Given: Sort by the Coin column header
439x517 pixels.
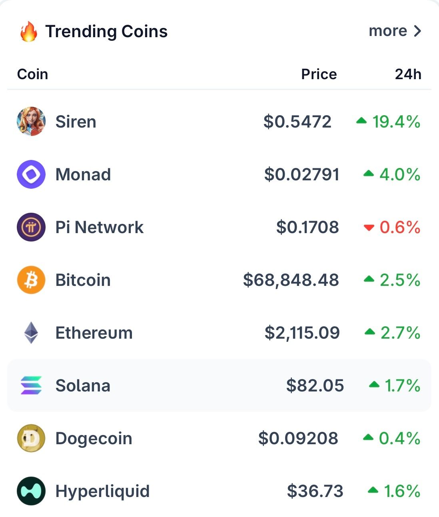Looking at the screenshot, I should pyautogui.click(x=32, y=74).
